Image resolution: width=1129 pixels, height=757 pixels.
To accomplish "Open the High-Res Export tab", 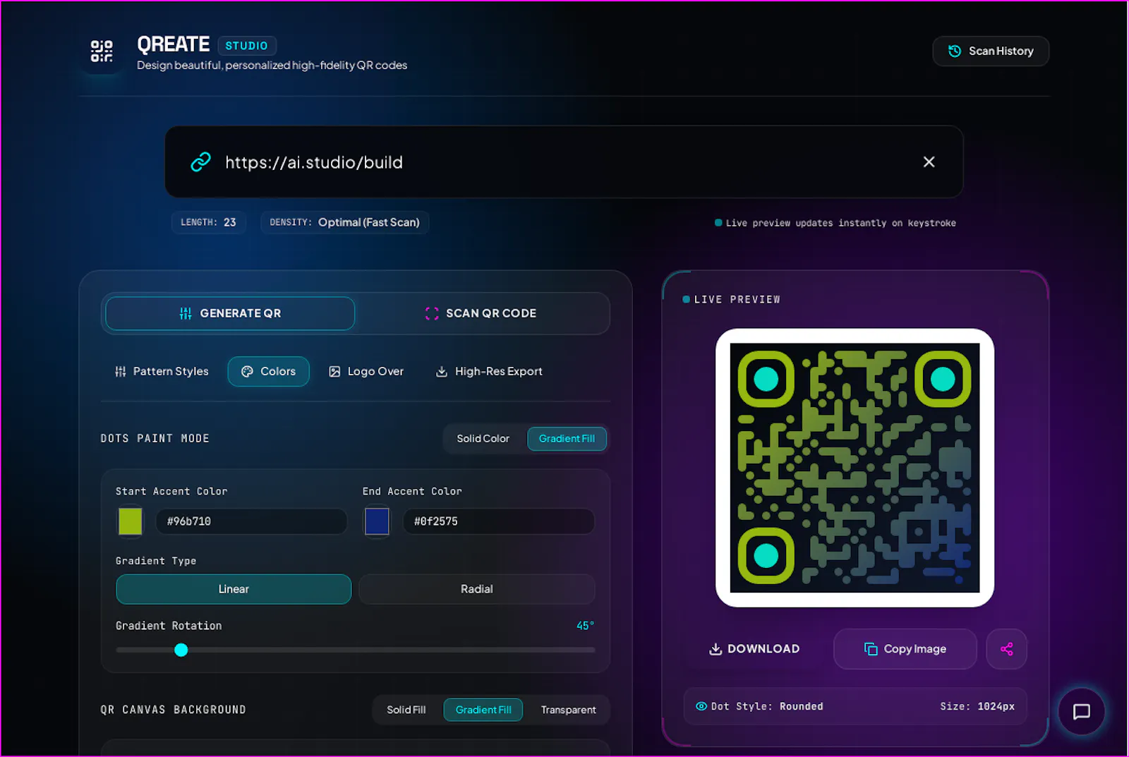I will (x=489, y=371).
